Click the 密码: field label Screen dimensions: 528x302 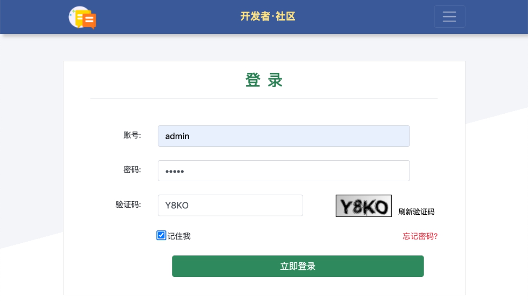[x=132, y=169]
